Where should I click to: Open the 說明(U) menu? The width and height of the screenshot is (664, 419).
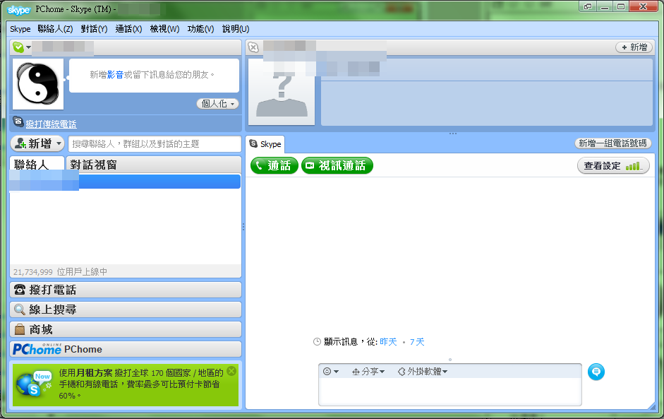tap(236, 29)
